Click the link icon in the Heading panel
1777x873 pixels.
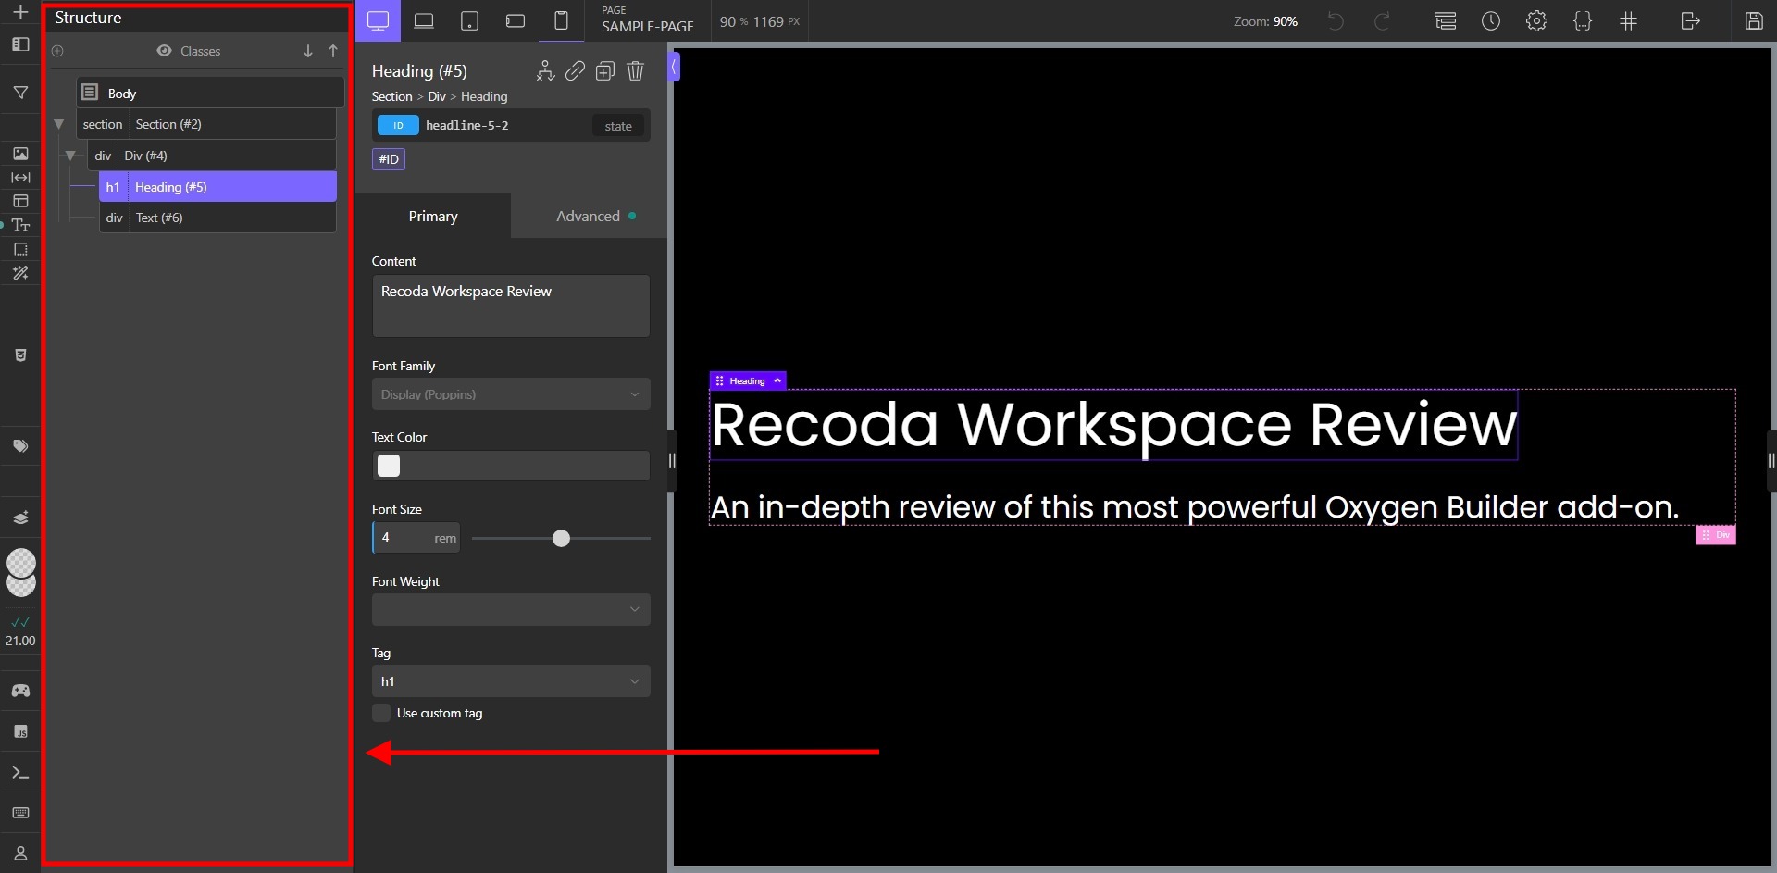tap(575, 71)
